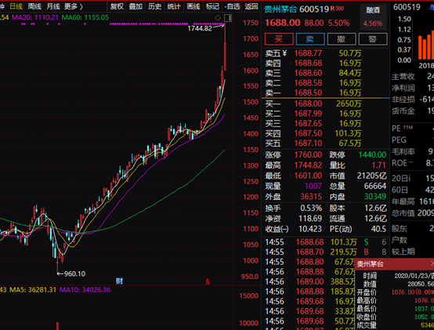Click the 财 financial marker on chart
This screenshot has width=434, height=330.
[119, 281]
